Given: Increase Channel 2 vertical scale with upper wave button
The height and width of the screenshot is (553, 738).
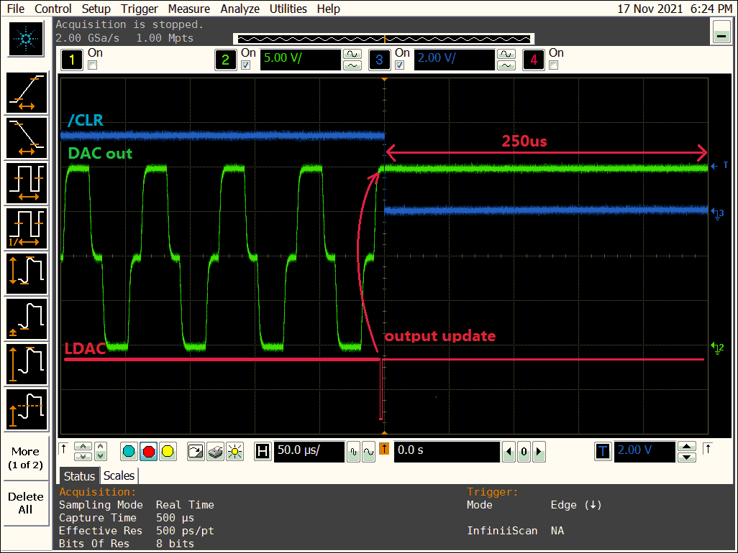Looking at the screenshot, I should pos(352,54).
